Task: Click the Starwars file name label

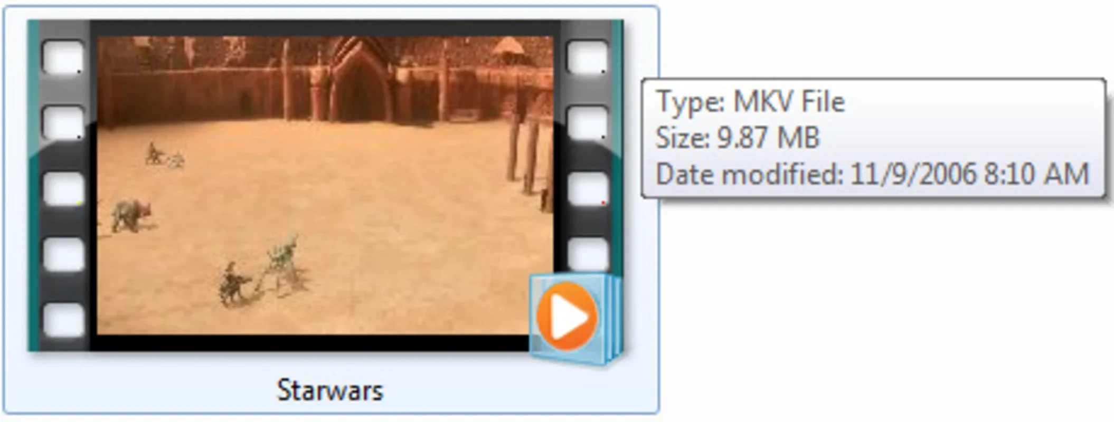Action: pos(330,391)
